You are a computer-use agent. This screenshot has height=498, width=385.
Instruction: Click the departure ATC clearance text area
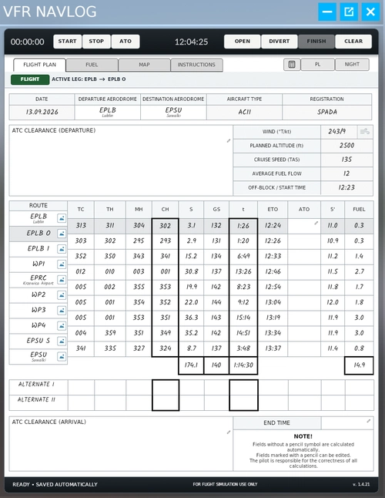[x=121, y=160]
